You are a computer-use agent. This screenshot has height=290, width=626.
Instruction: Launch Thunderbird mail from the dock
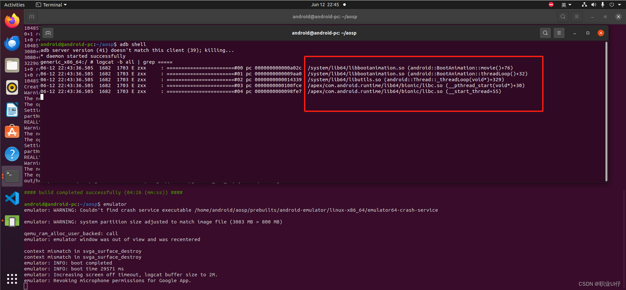tap(12, 43)
